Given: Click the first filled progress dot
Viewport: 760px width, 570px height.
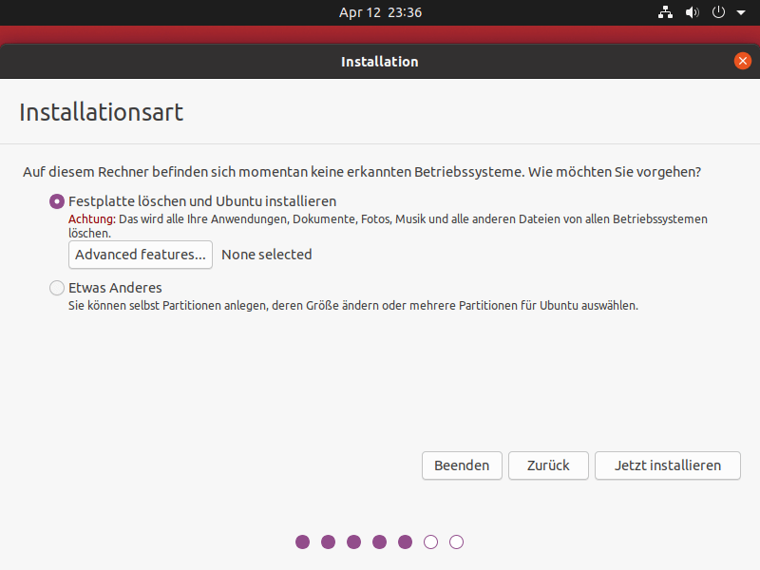Looking at the screenshot, I should point(303,541).
